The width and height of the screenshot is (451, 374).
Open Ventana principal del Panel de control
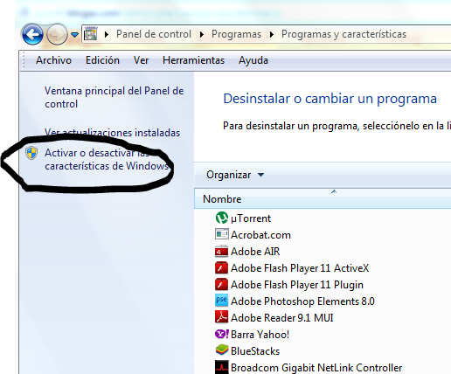point(114,97)
